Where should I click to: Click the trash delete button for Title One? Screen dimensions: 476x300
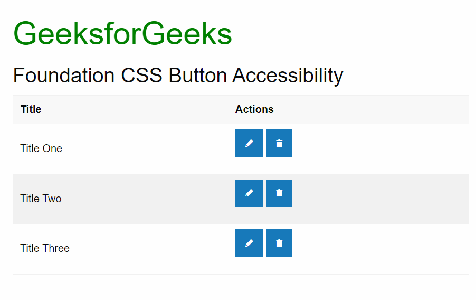pos(279,143)
